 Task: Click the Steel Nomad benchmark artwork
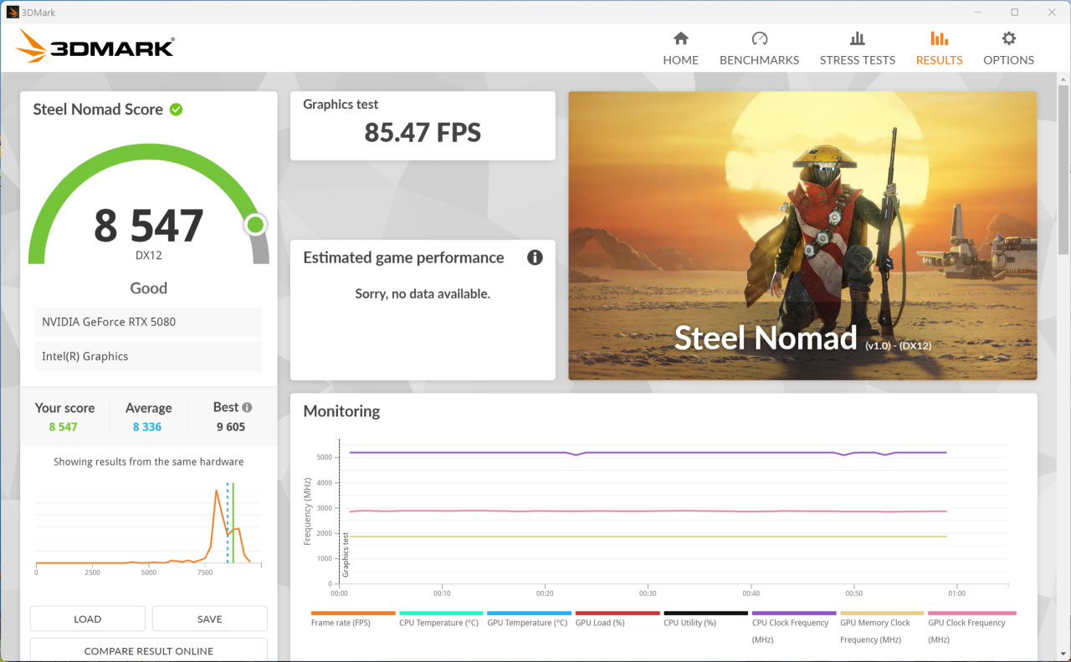802,236
